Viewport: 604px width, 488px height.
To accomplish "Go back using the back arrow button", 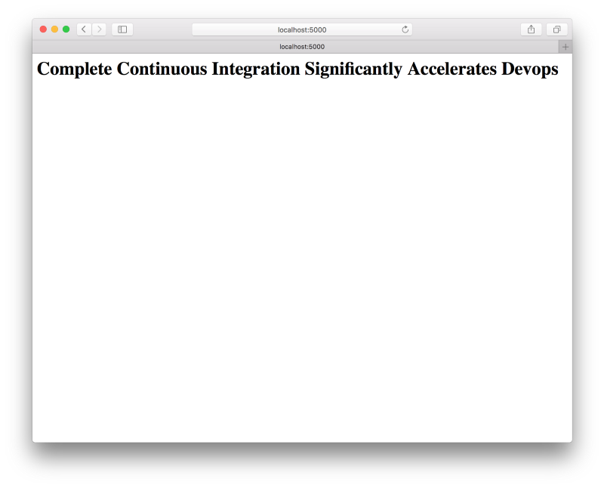I will point(84,29).
